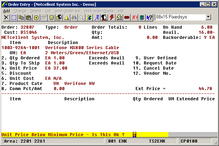Click the TS2EMK status bar text

click(x=157, y=141)
